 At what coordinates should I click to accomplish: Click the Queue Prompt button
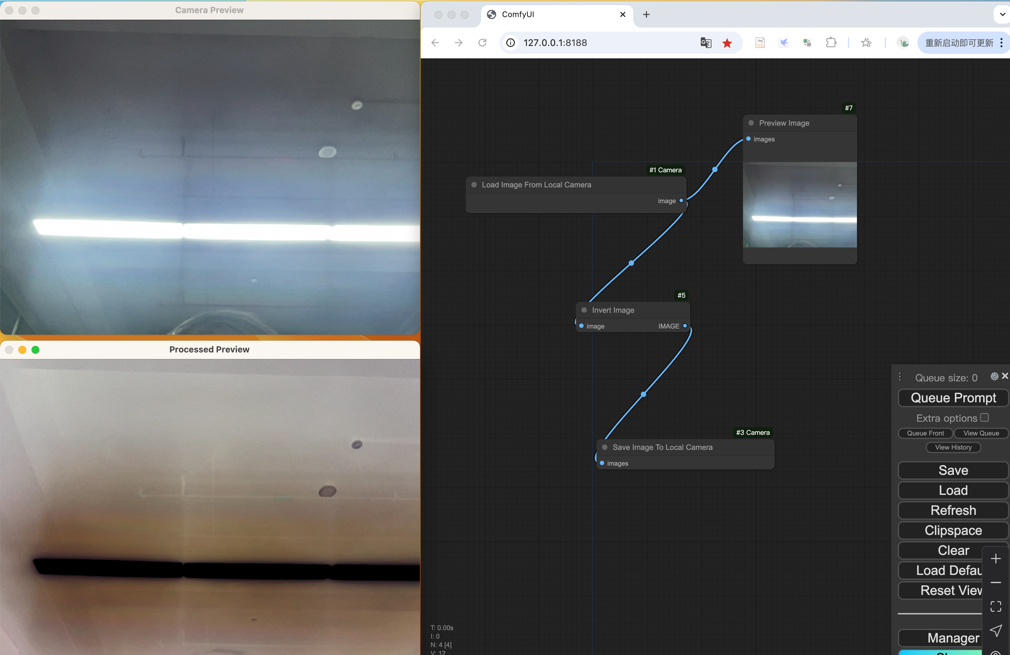(x=953, y=398)
